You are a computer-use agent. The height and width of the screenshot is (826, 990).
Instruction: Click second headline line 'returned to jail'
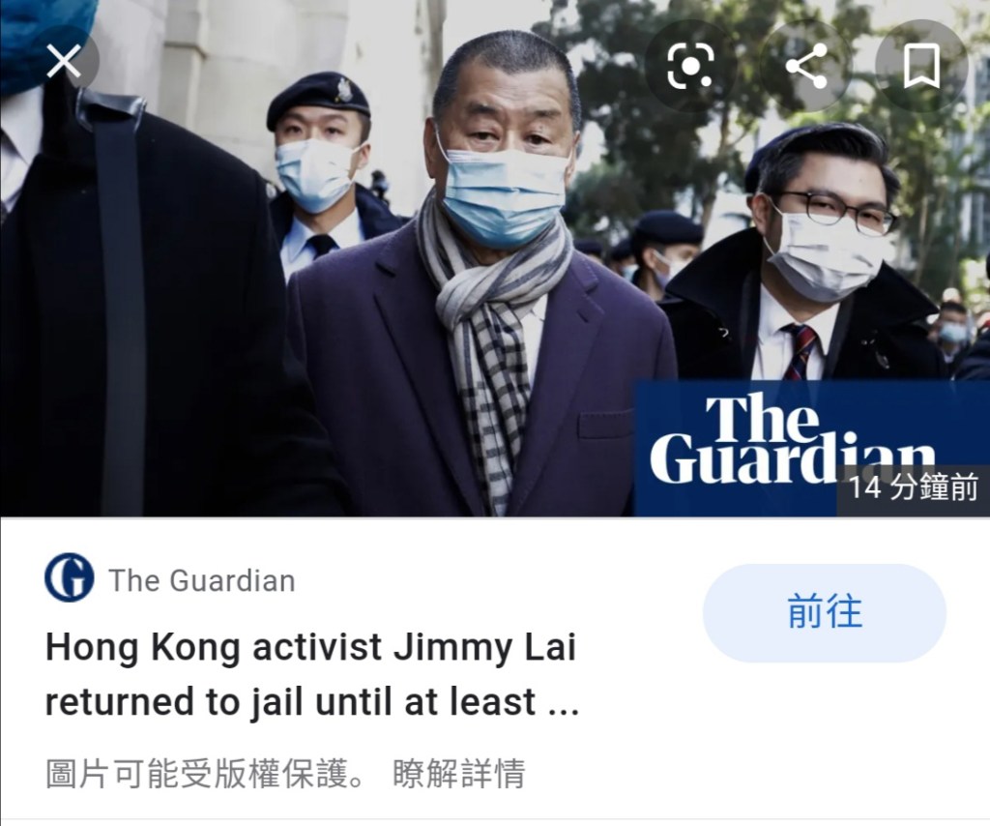tap(312, 701)
